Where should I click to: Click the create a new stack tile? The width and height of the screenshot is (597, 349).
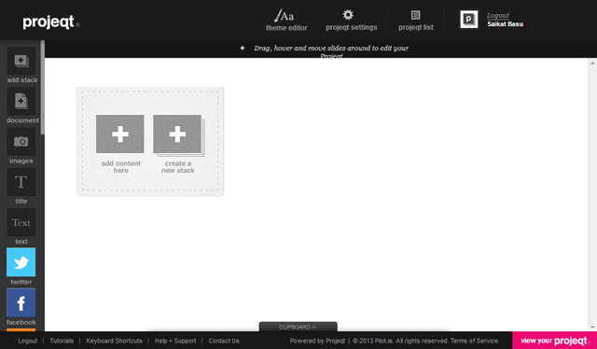[178, 134]
